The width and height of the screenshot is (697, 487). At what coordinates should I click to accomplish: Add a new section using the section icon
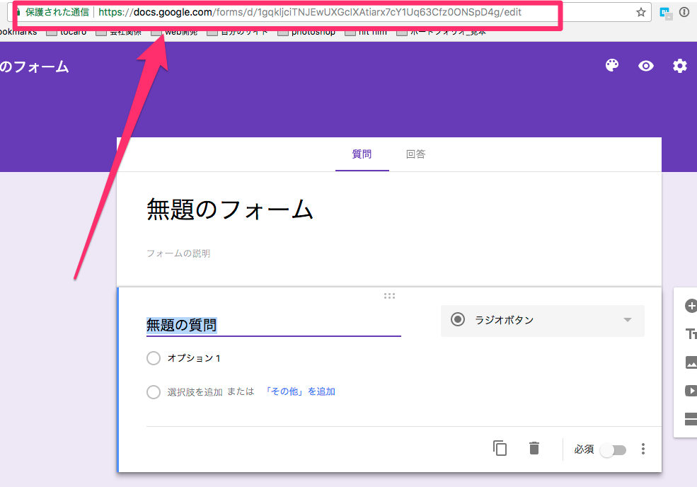[691, 418]
